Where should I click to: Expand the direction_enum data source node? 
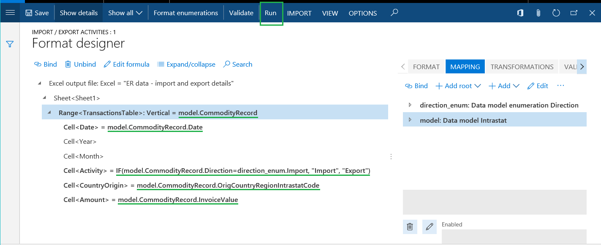point(410,105)
